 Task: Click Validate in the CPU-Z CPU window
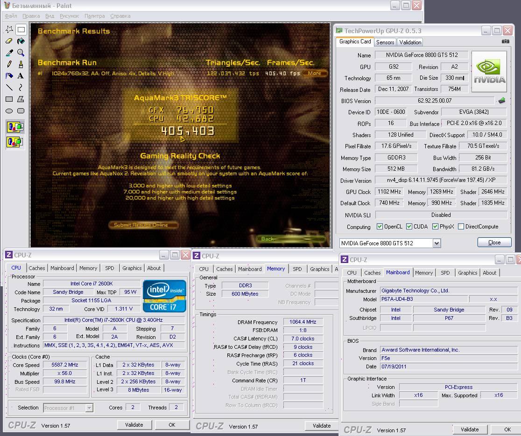click(x=134, y=425)
